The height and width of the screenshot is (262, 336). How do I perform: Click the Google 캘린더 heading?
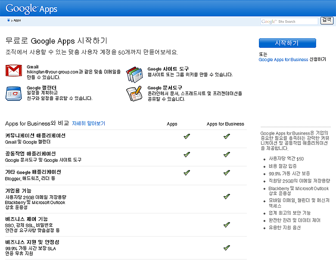(42, 88)
